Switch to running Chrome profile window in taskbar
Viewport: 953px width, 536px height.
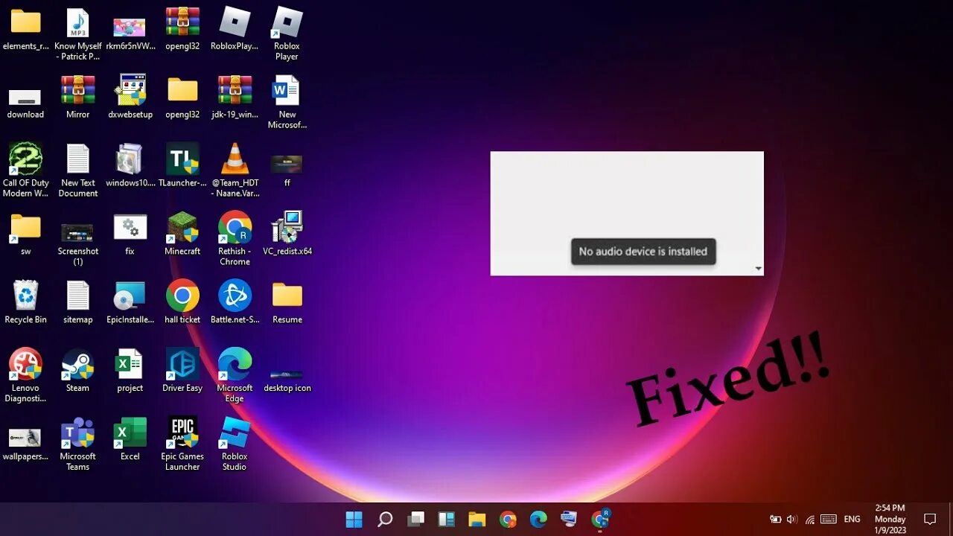click(600, 519)
